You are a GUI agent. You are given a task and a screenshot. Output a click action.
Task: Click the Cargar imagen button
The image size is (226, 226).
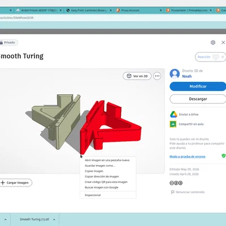tap(16, 182)
